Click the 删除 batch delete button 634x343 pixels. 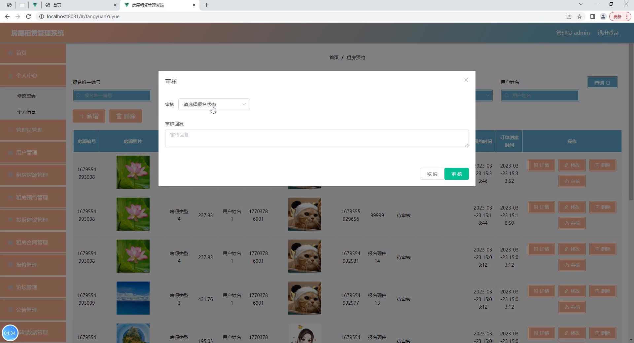click(x=126, y=116)
